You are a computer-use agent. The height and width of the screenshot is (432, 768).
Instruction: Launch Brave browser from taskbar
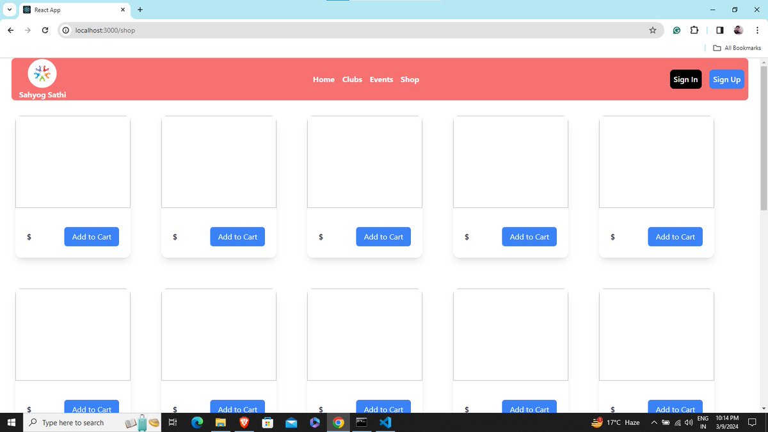click(244, 422)
